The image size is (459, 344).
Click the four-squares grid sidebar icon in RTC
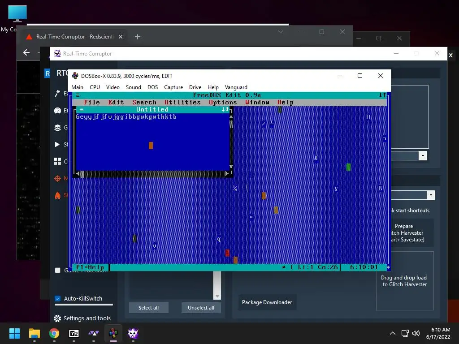57,161
